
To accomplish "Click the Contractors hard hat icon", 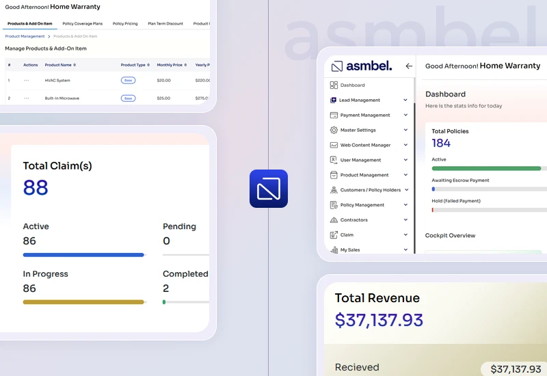I will coord(334,219).
